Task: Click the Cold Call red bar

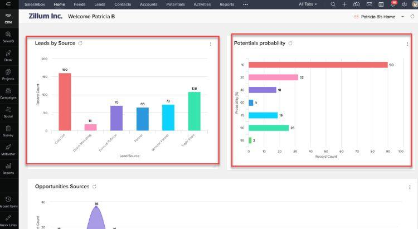Action: coord(65,102)
